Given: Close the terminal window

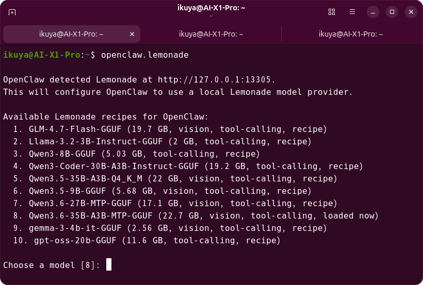Looking at the screenshot, I should pos(411,12).
